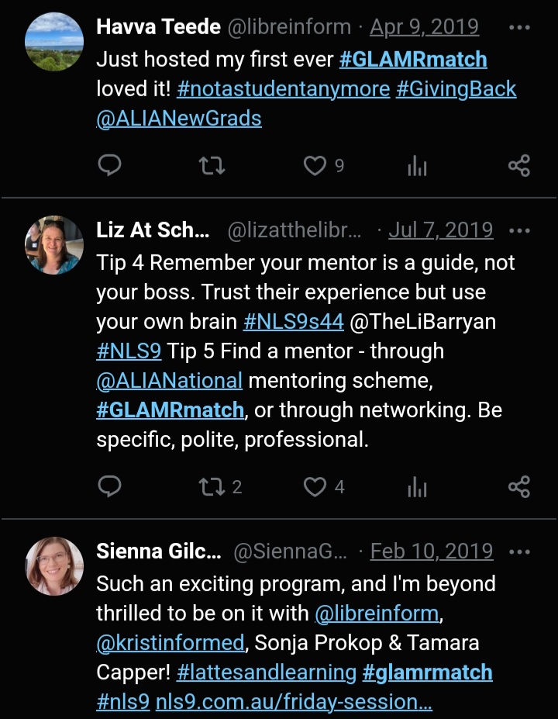558x719 pixels.
Task: Like Liz's mentor tips tweet
Action: point(314,486)
